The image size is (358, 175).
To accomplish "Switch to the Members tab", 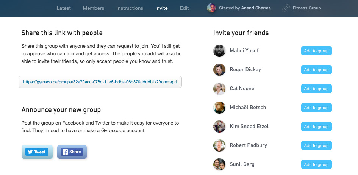I will [x=94, y=8].
